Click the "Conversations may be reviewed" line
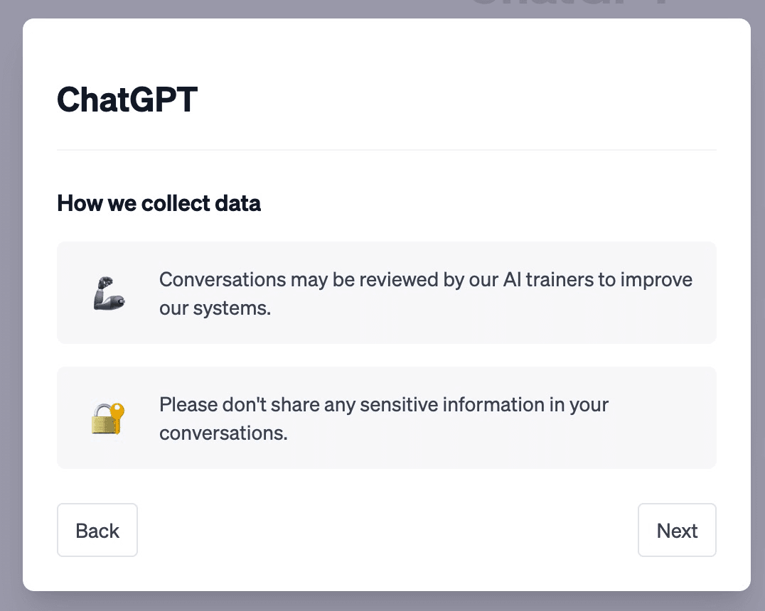Image resolution: width=765 pixels, height=611 pixels. tap(425, 279)
